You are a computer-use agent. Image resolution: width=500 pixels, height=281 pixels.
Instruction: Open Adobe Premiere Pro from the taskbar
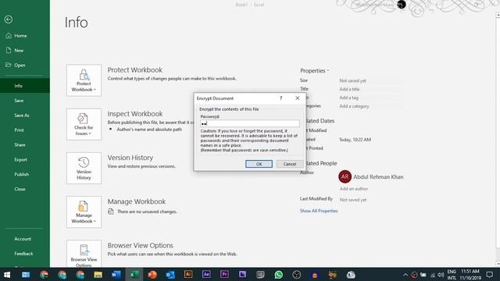coord(224,274)
